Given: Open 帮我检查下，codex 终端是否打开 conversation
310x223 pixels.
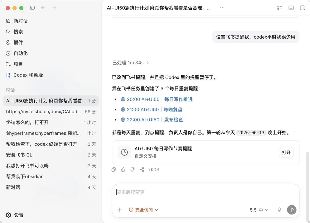Looking at the screenshot, I should click(51, 144).
